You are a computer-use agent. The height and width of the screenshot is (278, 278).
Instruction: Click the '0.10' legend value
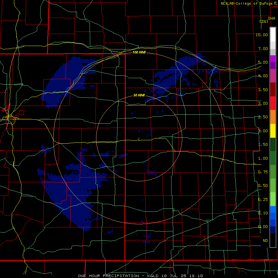[263, 213]
